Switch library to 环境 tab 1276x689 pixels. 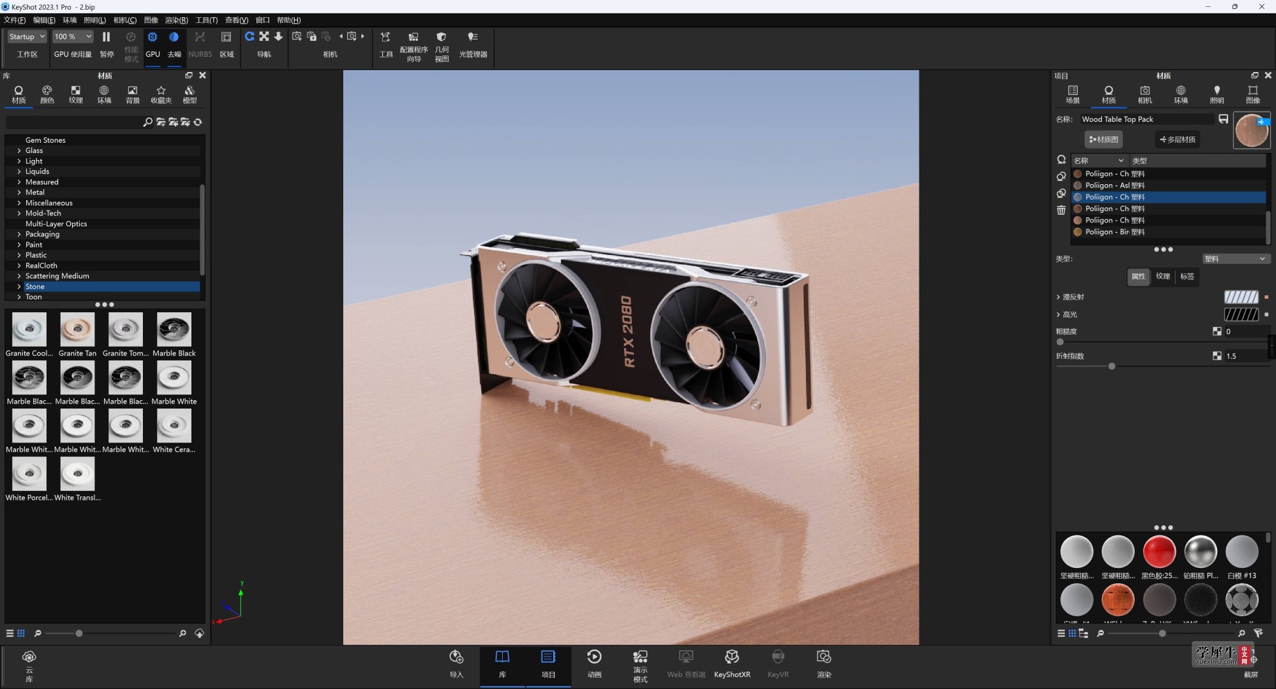(104, 94)
